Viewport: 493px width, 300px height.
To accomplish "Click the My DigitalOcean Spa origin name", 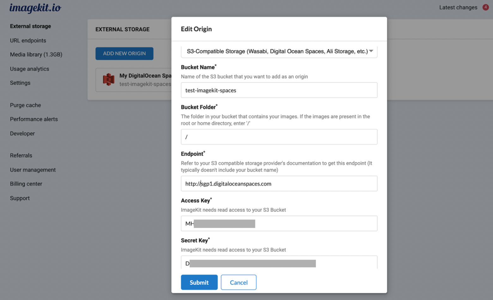I will point(145,76).
